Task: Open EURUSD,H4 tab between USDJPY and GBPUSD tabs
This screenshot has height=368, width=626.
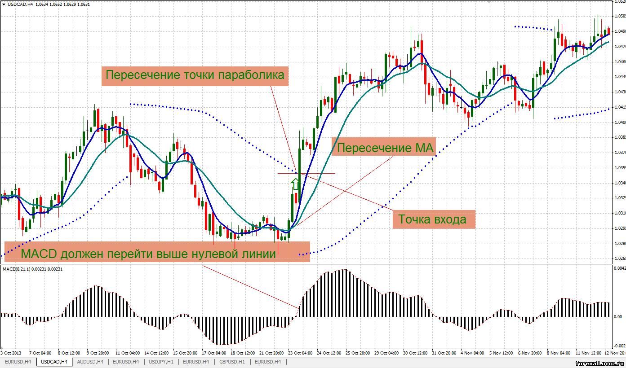Action: click(196, 362)
